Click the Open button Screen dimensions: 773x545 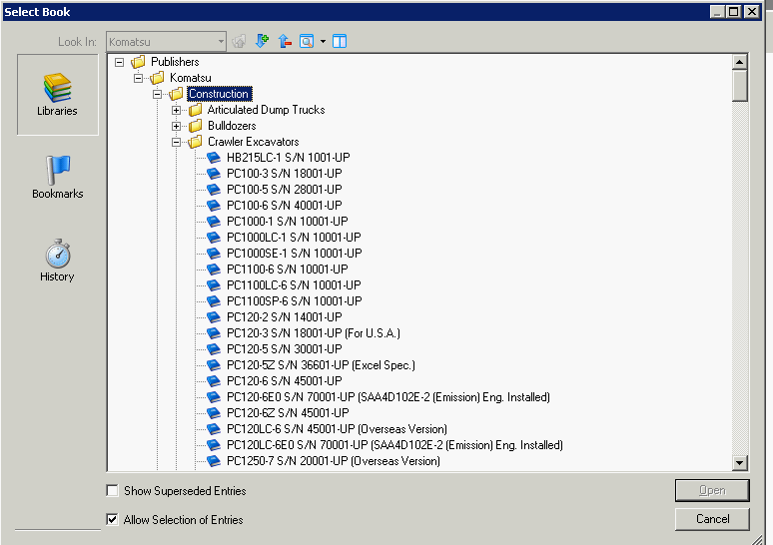point(712,490)
